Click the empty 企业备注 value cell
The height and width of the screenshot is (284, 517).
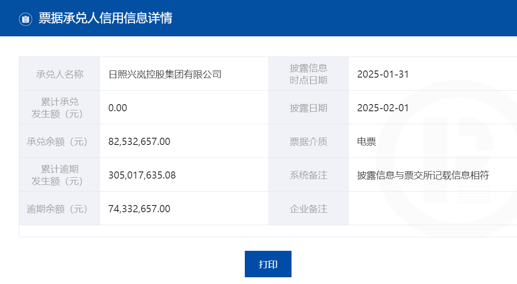click(x=431, y=209)
